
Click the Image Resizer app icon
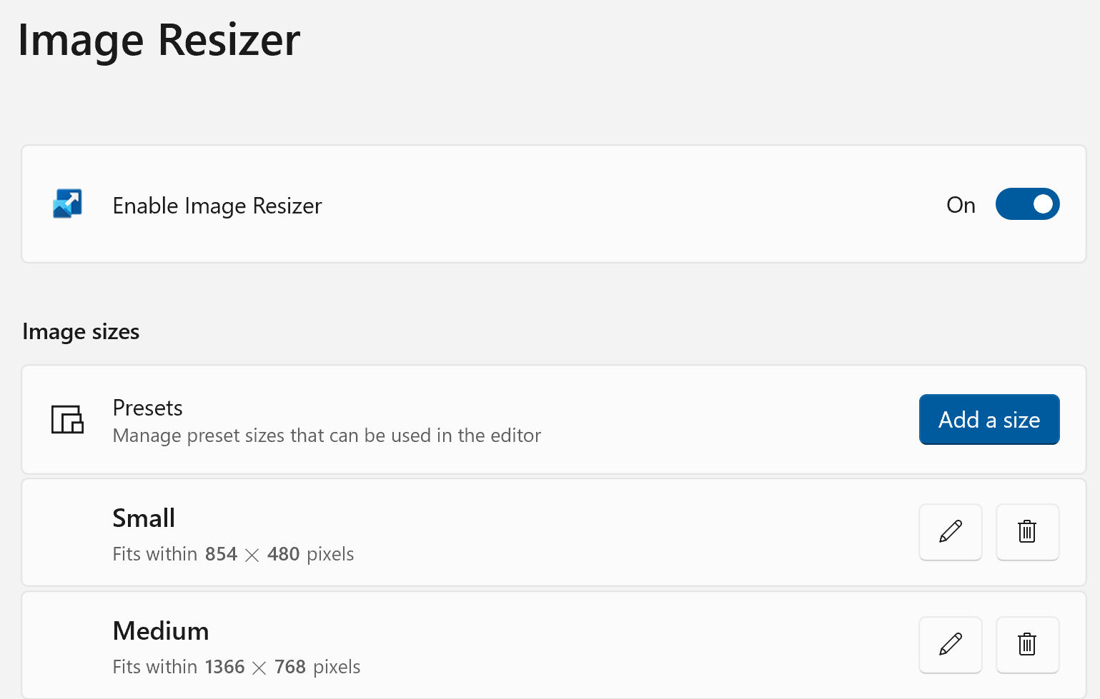[x=68, y=204]
